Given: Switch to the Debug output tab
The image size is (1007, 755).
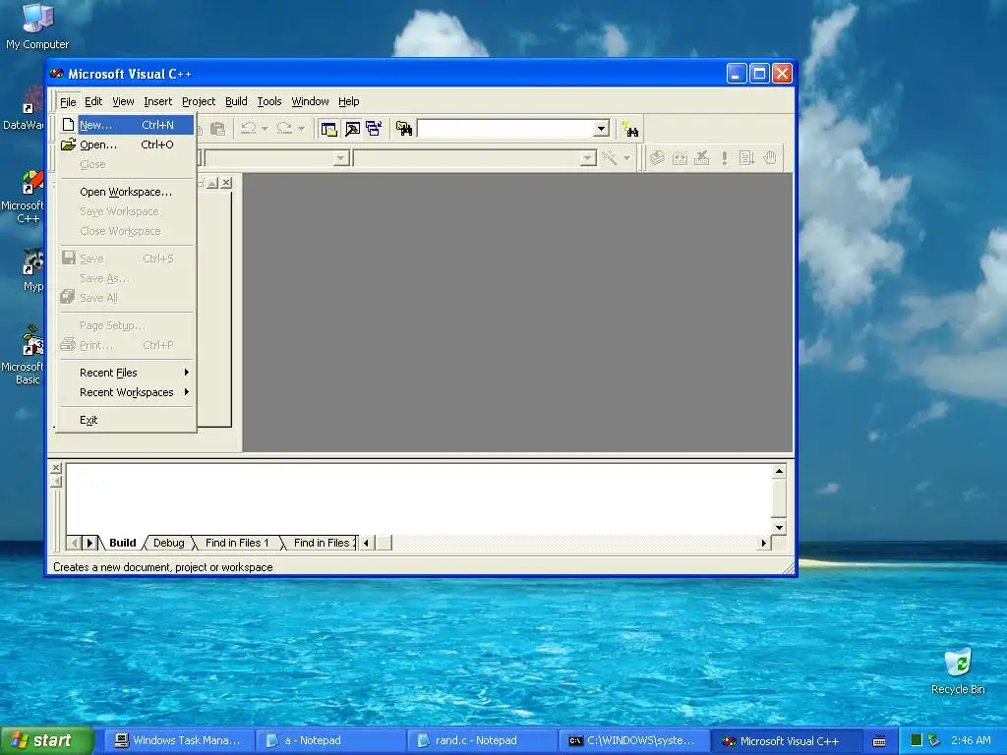Looking at the screenshot, I should 169,543.
